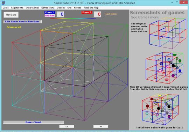Click the Smash / Super Smash 3D screenshot
This screenshot has width=189, height=132.
point(164,68)
